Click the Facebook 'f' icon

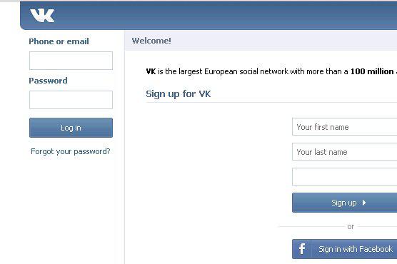(302, 249)
